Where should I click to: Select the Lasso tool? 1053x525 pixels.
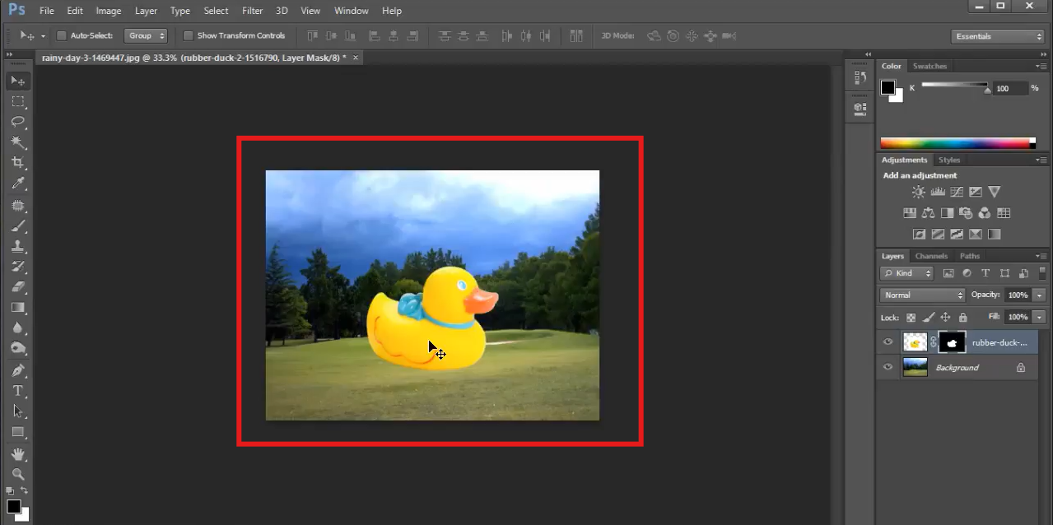(17, 122)
